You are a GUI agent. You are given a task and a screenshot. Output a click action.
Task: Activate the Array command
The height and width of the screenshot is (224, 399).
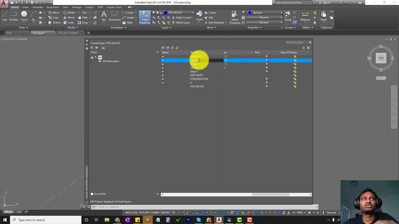(83, 22)
